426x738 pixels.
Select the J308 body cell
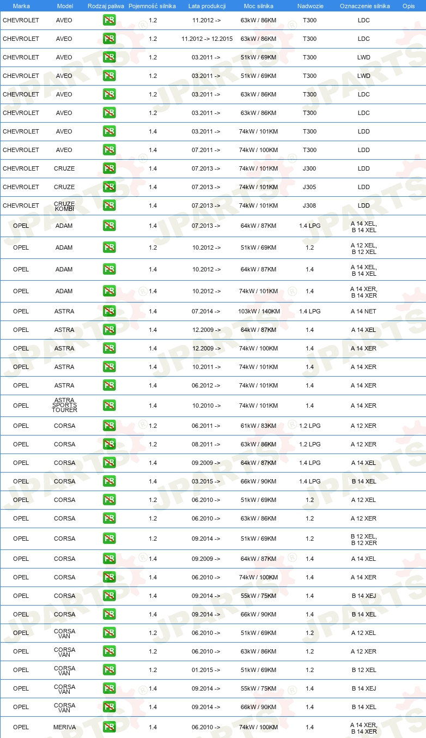click(309, 205)
